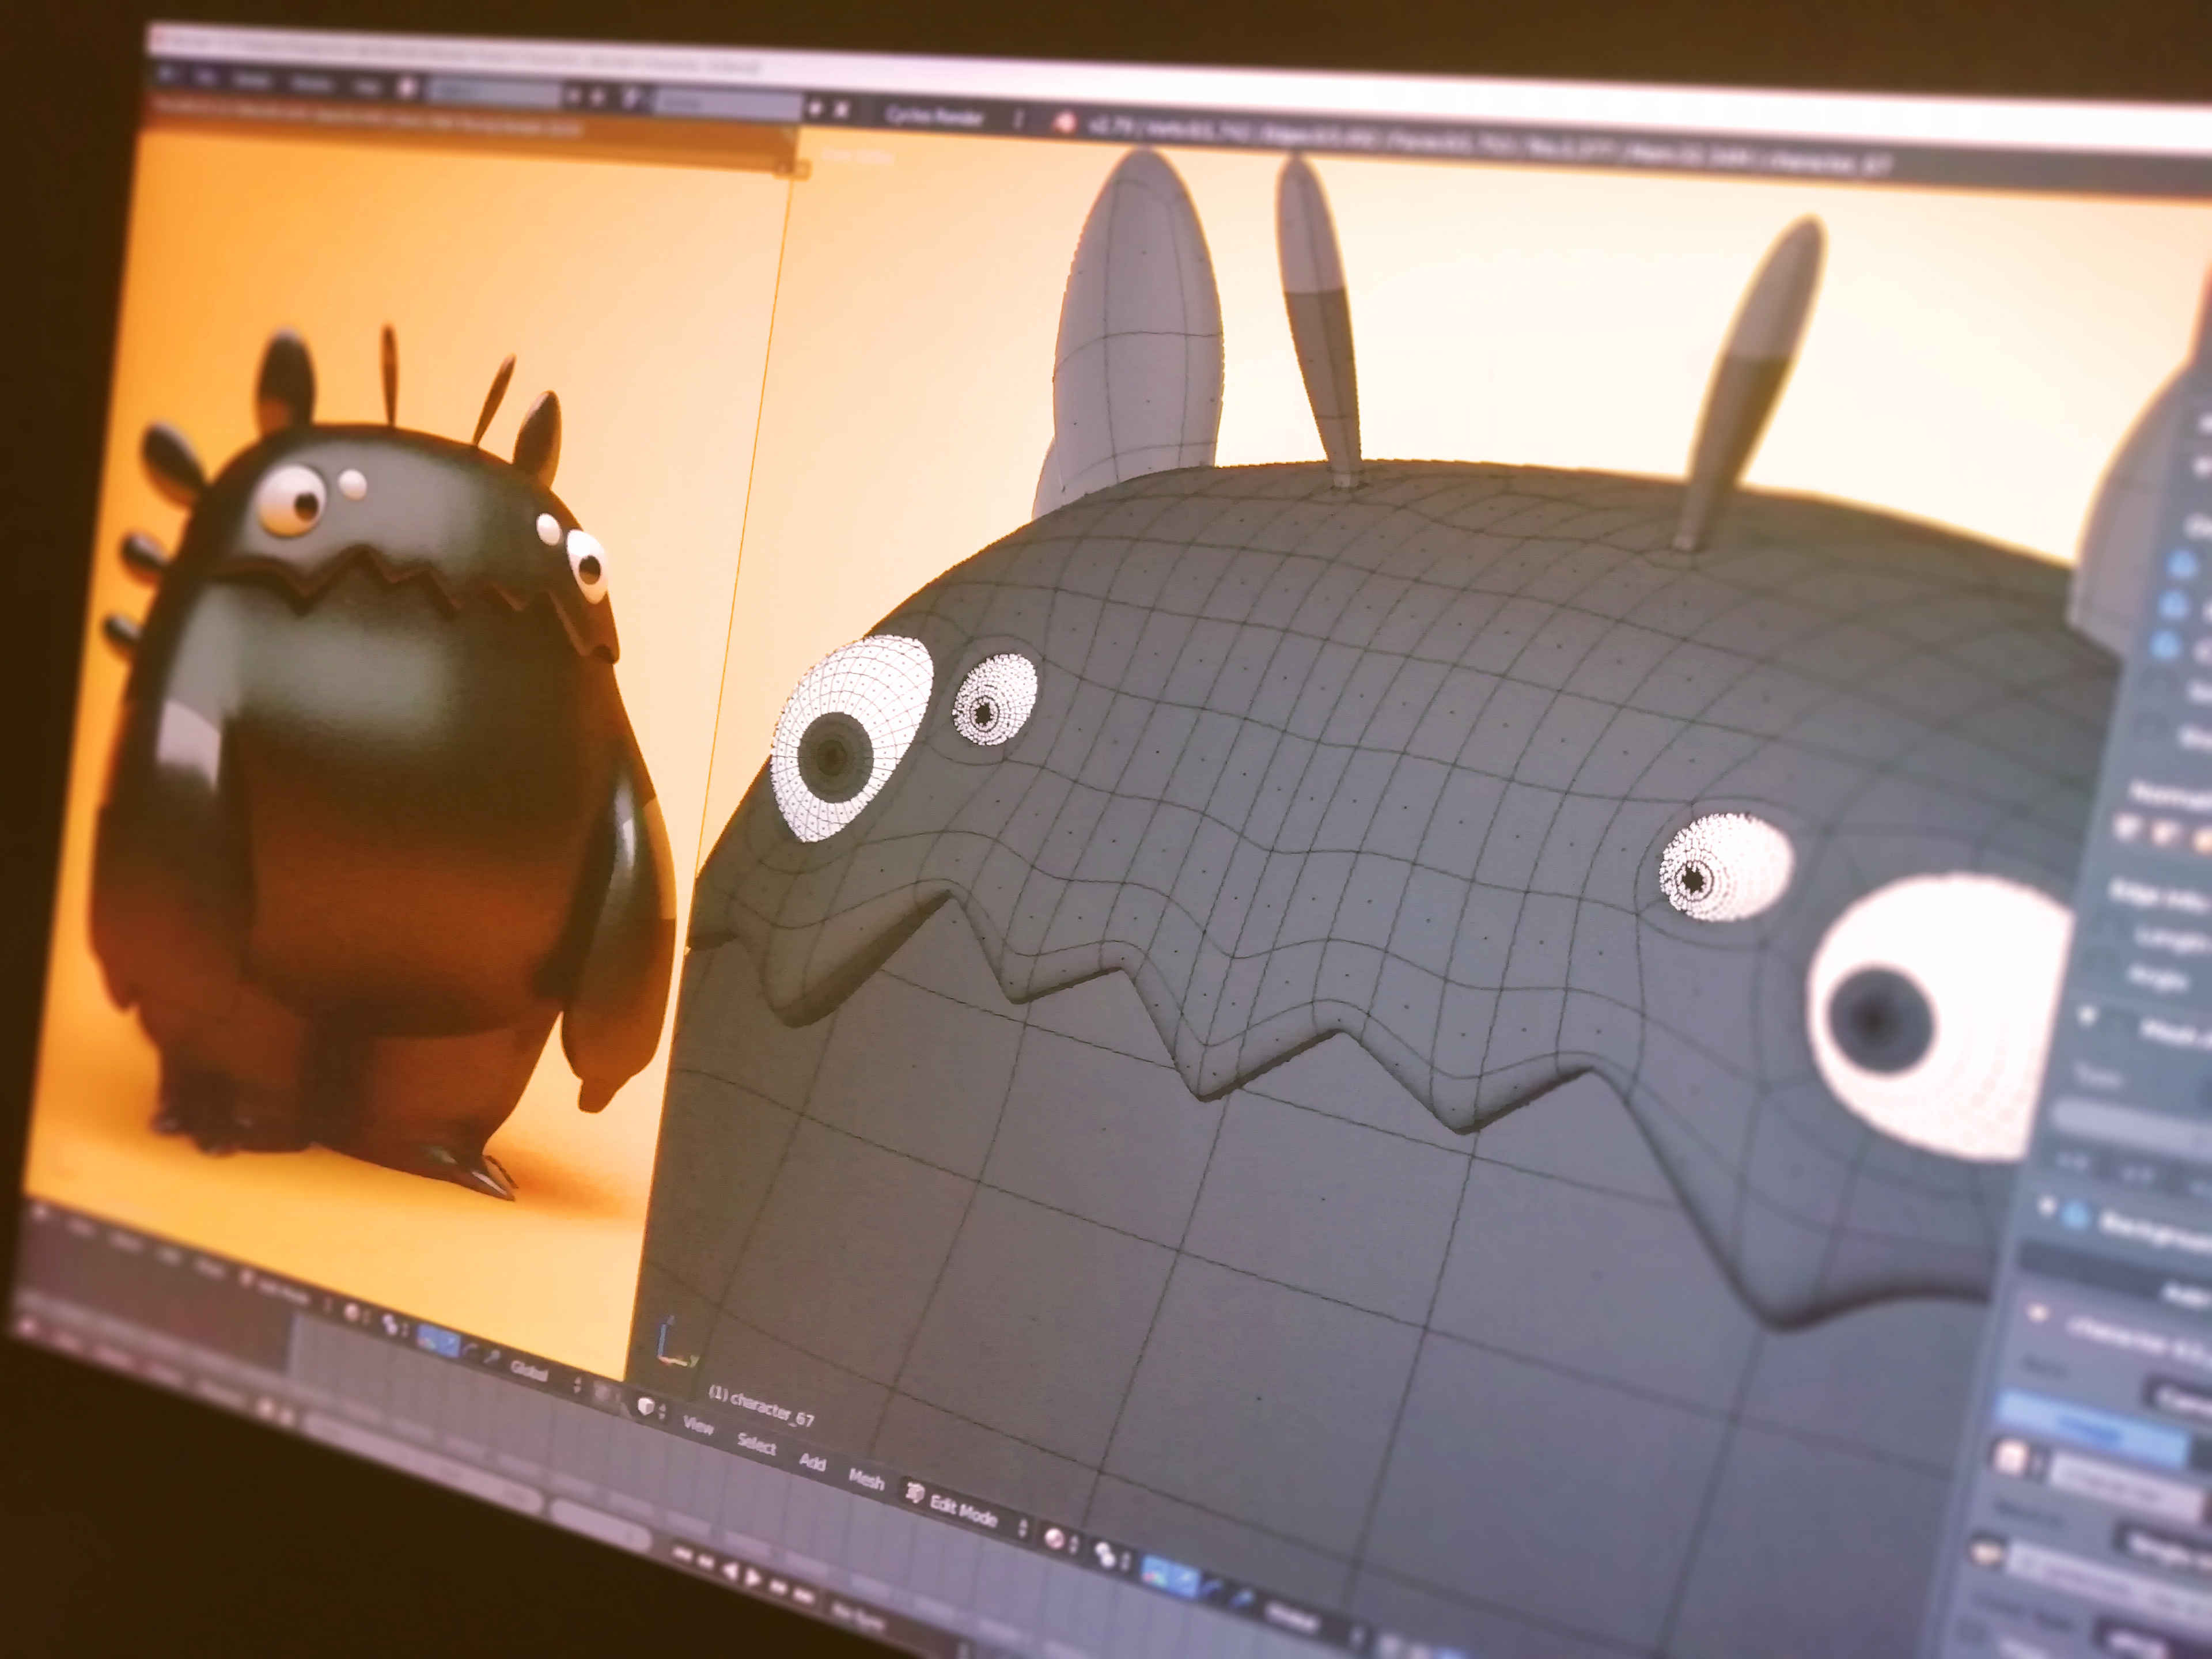Open the Render menu
Viewport: 2212px width, 1659px height.
[252, 81]
